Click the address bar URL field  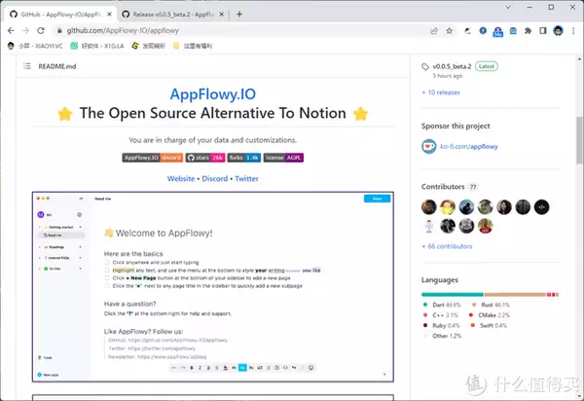(x=238, y=30)
